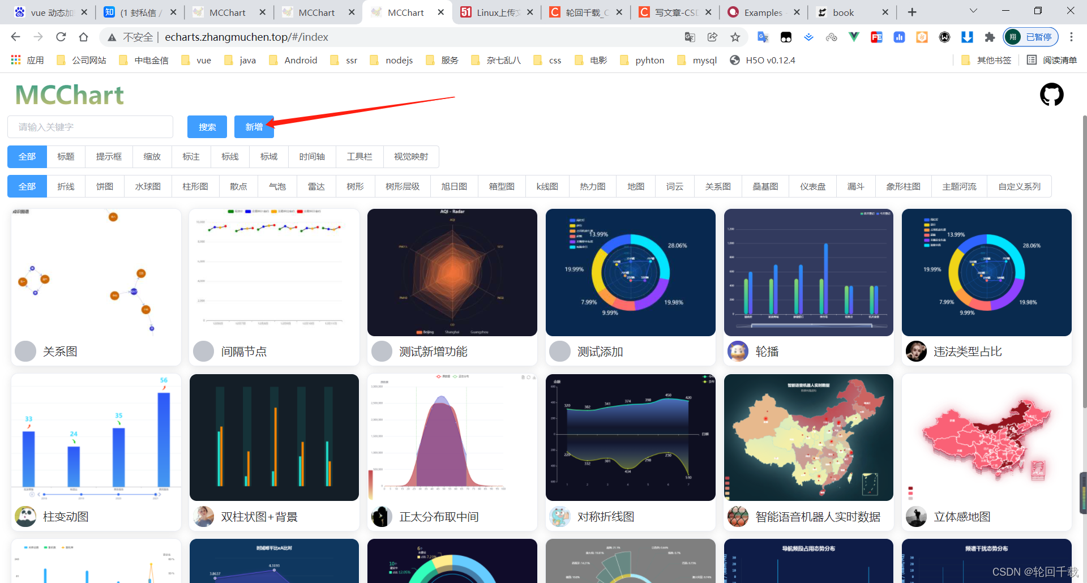Filter charts by 雷达 type

click(x=316, y=186)
